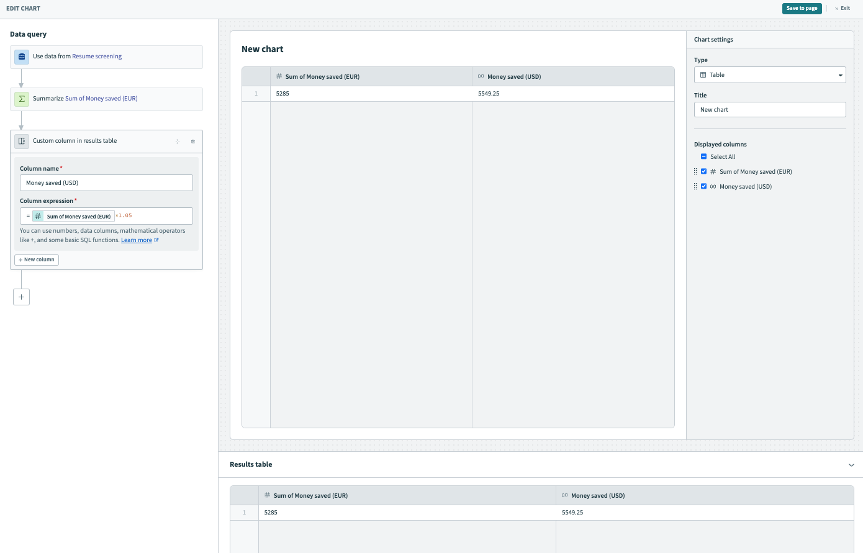Uncheck Money saved (USD) displayed column
The image size is (863, 553).
click(x=703, y=187)
